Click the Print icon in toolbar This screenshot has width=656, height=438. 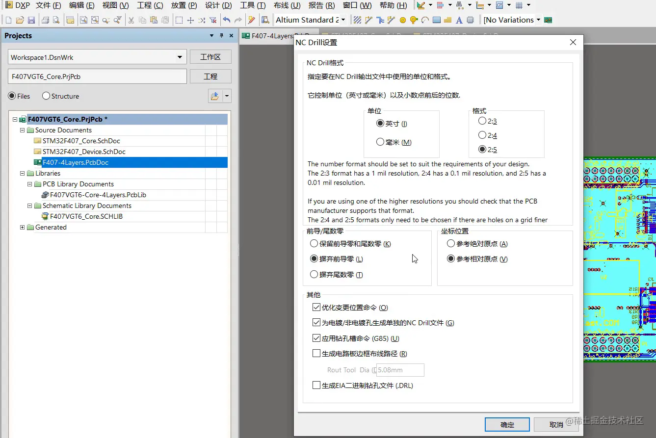coord(45,20)
